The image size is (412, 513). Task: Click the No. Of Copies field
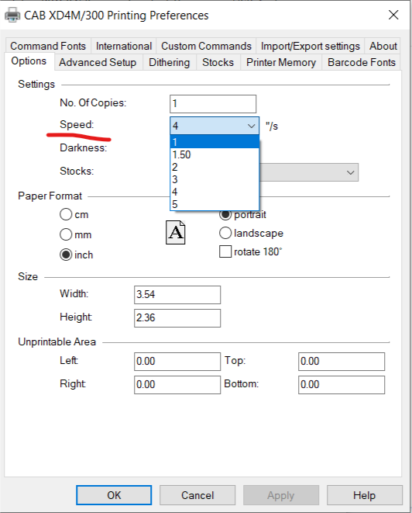(213, 104)
